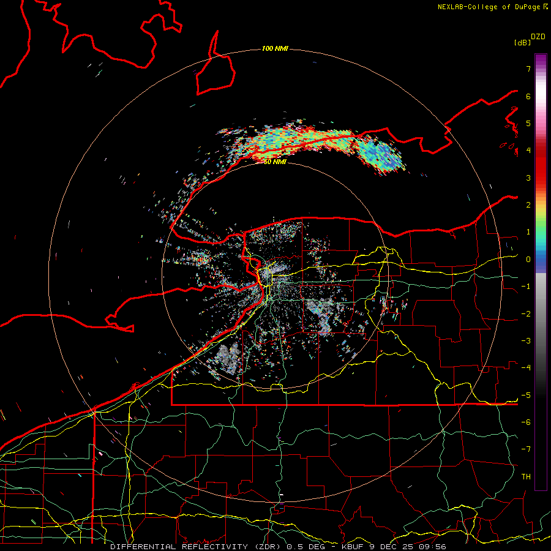Click the 100 NMI range ring label
The width and height of the screenshot is (551, 551).
coord(275,48)
